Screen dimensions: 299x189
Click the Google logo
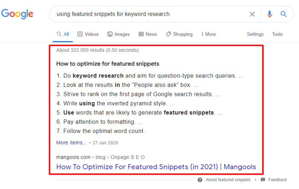coord(17,14)
